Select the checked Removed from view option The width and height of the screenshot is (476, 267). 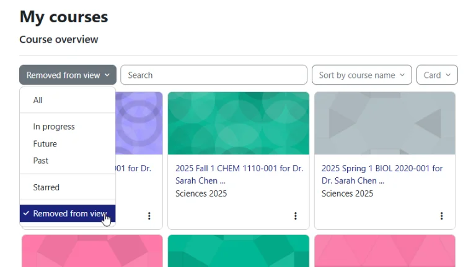[68, 213]
